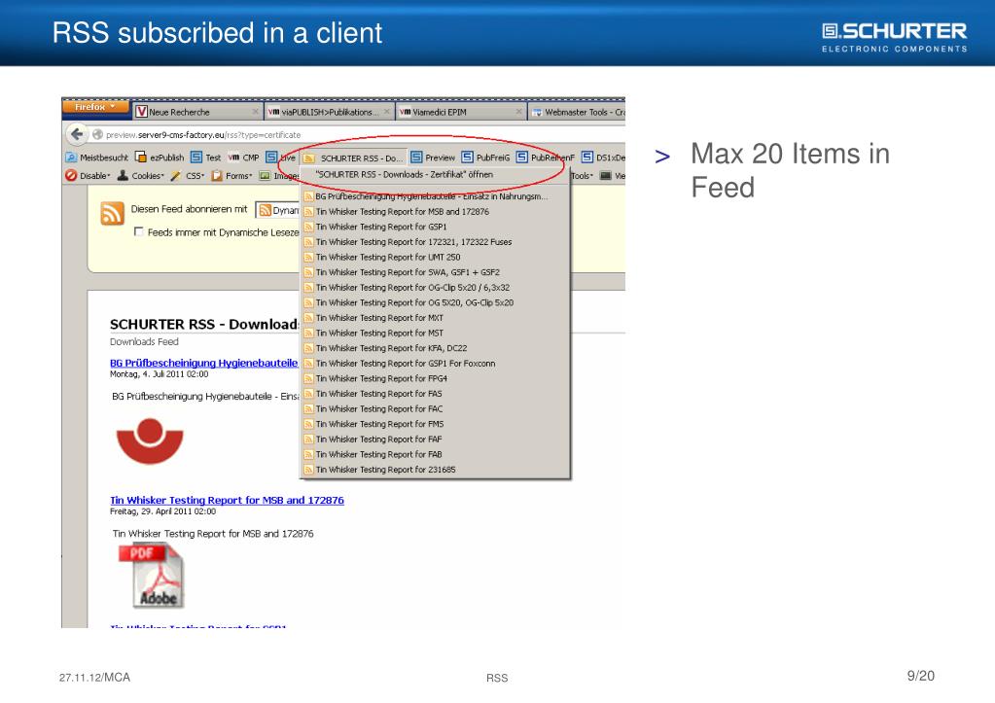Open the Images developer toolbar menu
The image size is (995, 703).
pyautogui.click(x=278, y=176)
